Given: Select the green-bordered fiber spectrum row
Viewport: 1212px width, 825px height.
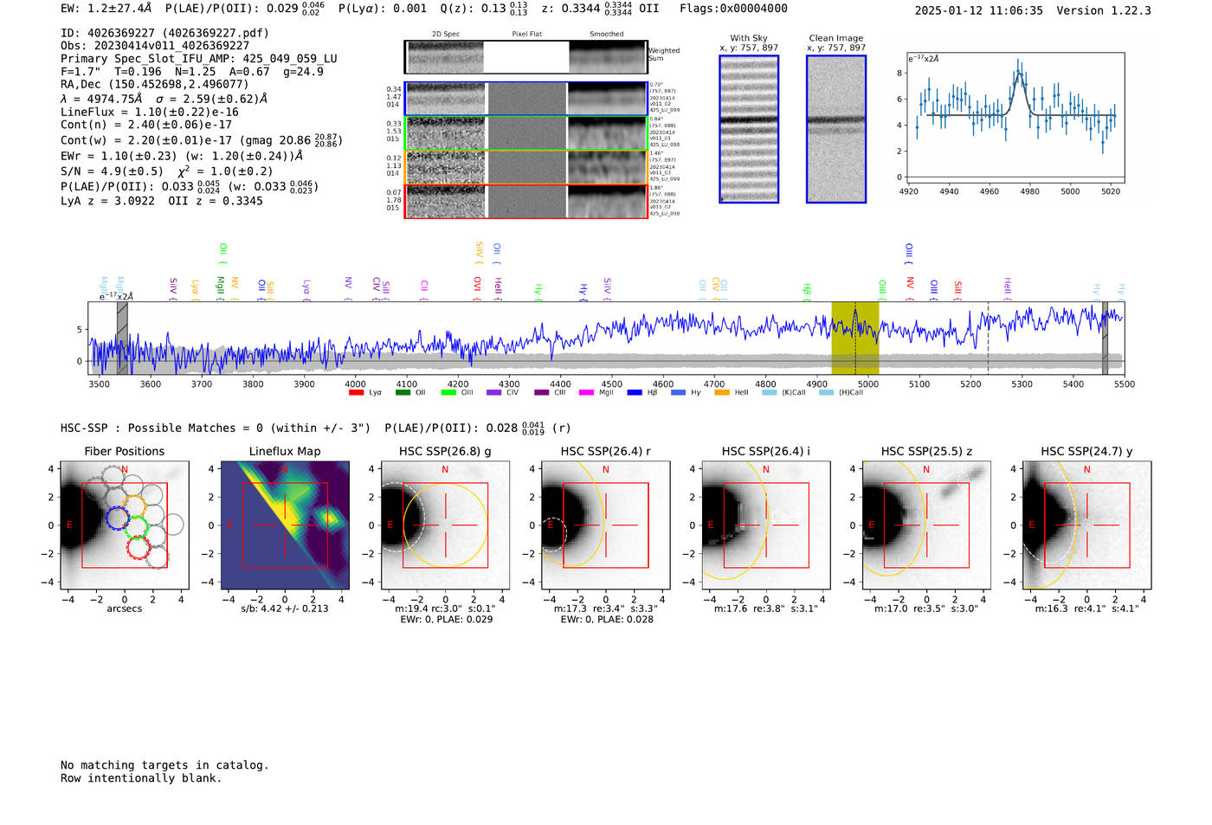Looking at the screenshot, I should (526, 133).
